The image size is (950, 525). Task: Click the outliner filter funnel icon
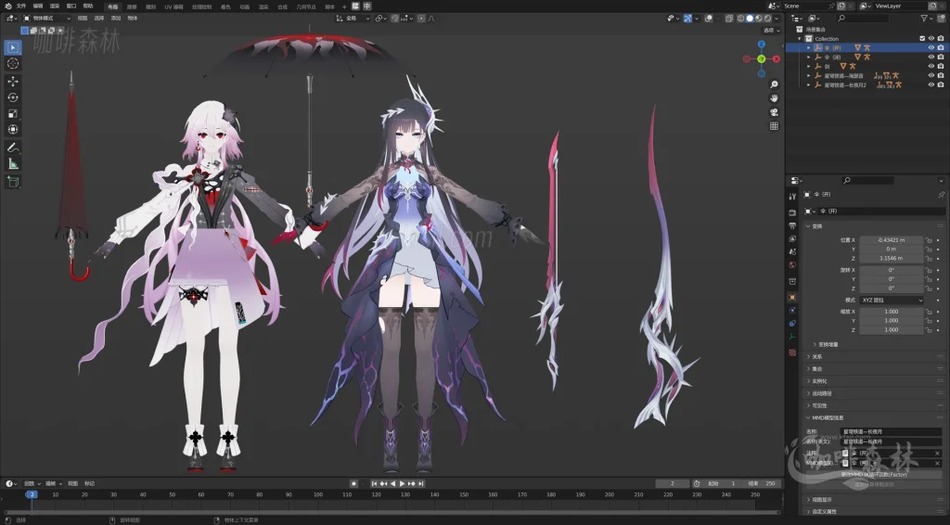tap(924, 19)
